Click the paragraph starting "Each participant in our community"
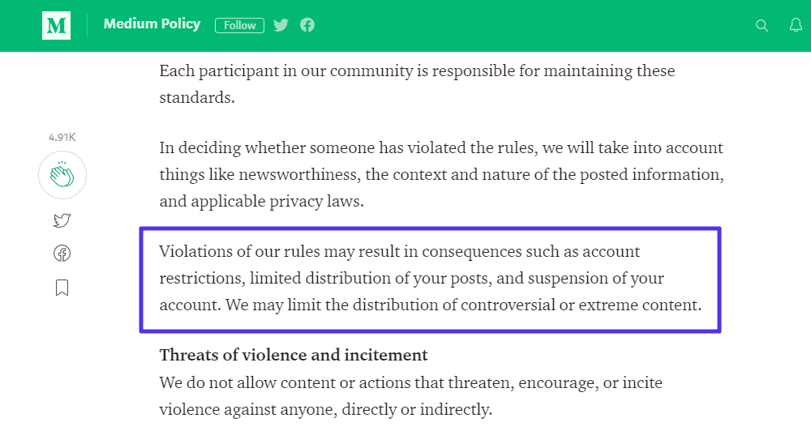The height and width of the screenshot is (431, 811). pos(417,84)
